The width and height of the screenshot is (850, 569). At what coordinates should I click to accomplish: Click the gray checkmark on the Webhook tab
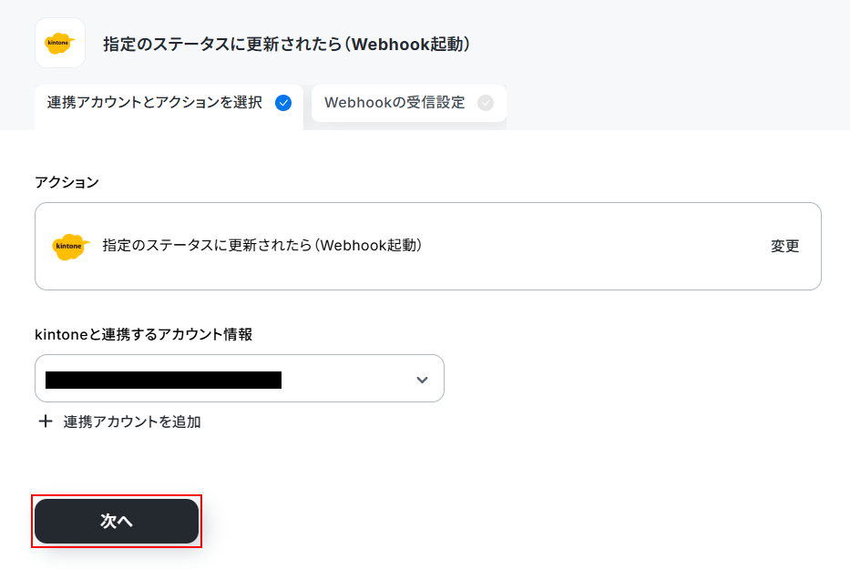(x=486, y=102)
